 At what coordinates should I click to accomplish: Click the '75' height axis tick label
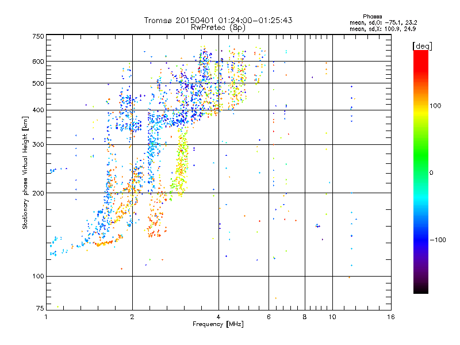click(40, 308)
